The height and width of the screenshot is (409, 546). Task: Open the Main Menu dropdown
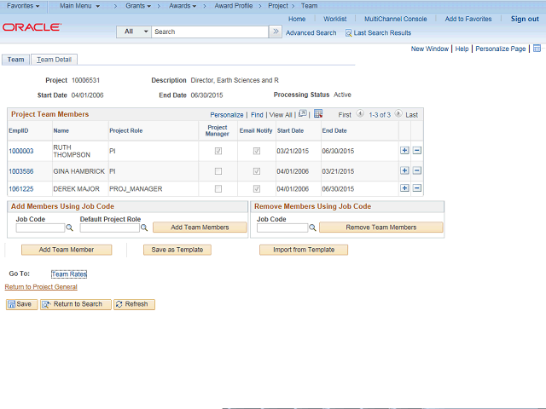pos(79,6)
